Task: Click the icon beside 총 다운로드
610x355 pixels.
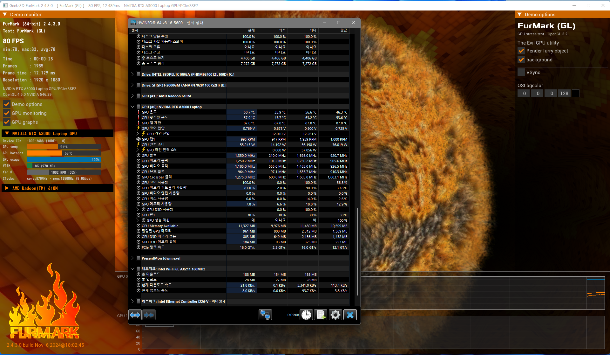Action: [139, 275]
